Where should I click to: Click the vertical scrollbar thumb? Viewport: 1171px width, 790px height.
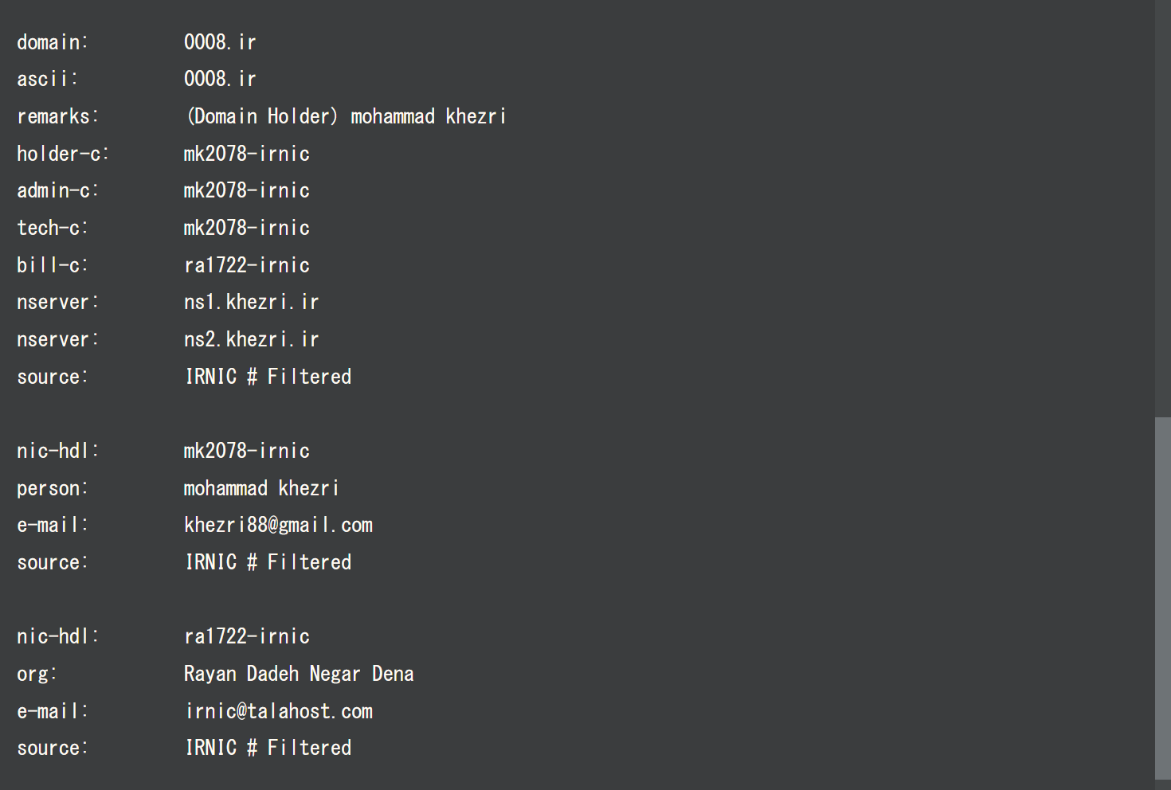point(1162,597)
